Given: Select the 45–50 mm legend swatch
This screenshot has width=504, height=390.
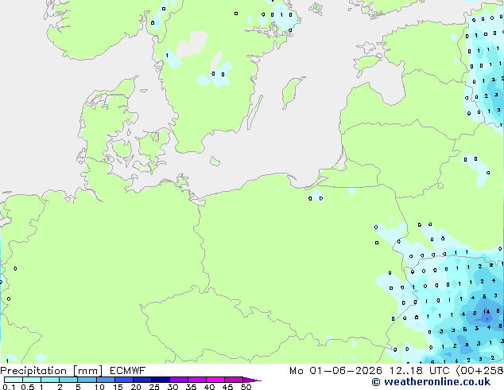Looking at the screenshot, I should [234, 380].
